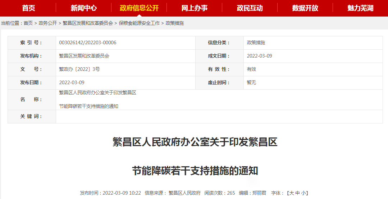This screenshot has height=199, width=388.
Task: Go to 保粮食能源安全工作 in the breadcrumb
Action: (x=139, y=23)
